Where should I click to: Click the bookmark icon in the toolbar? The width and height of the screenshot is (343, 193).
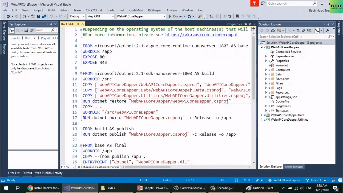click(x=237, y=16)
